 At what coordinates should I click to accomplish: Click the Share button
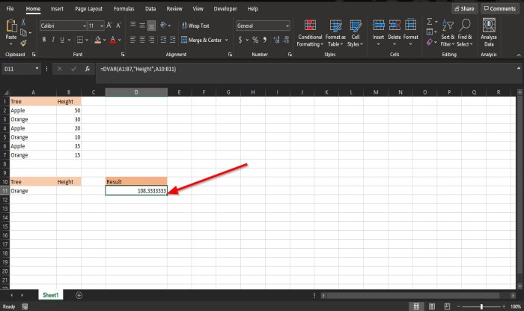[464, 9]
